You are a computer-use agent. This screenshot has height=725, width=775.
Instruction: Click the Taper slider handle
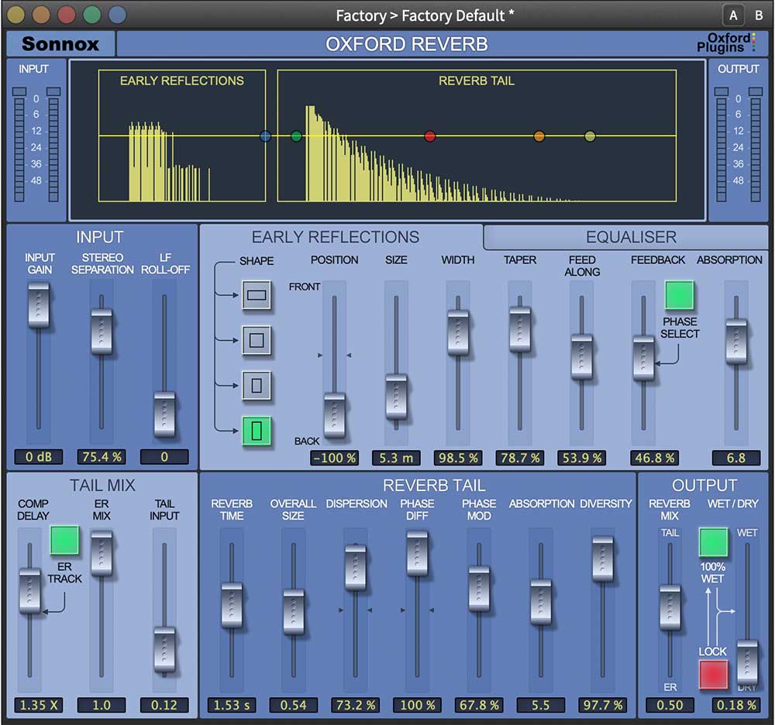pos(520,329)
